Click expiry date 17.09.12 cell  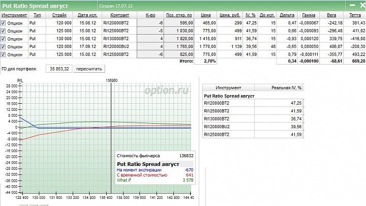tap(87, 46)
